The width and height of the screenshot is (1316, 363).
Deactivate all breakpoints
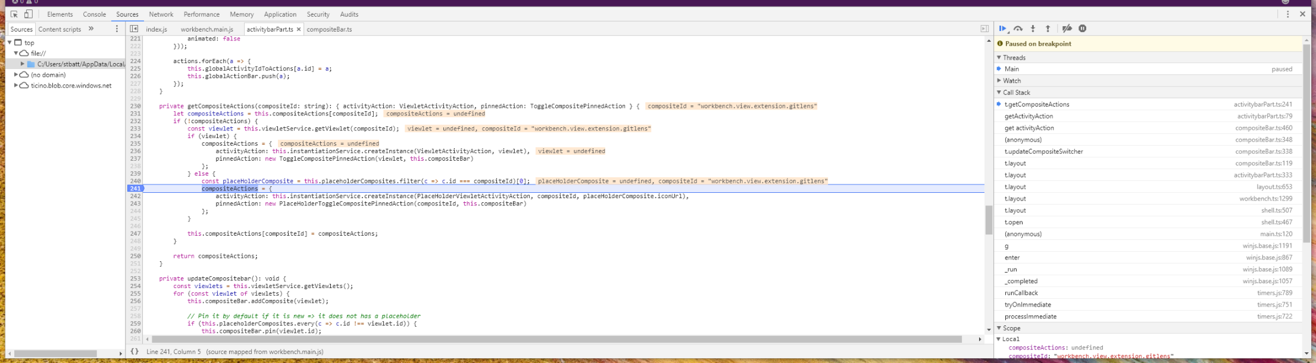(1067, 29)
